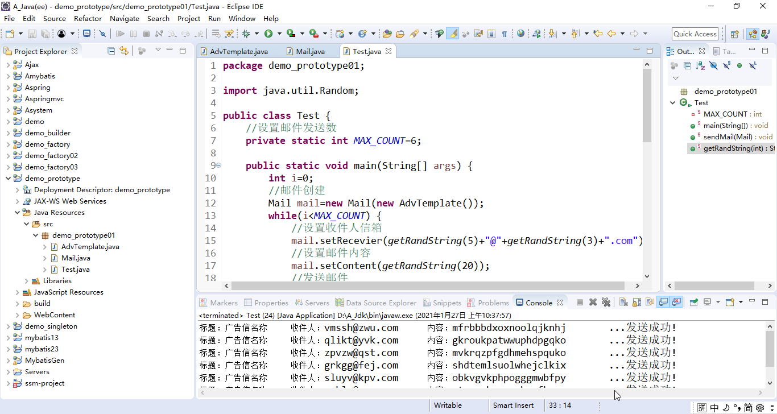
Task: Collapse the demo_prototype project node
Action: point(8,179)
